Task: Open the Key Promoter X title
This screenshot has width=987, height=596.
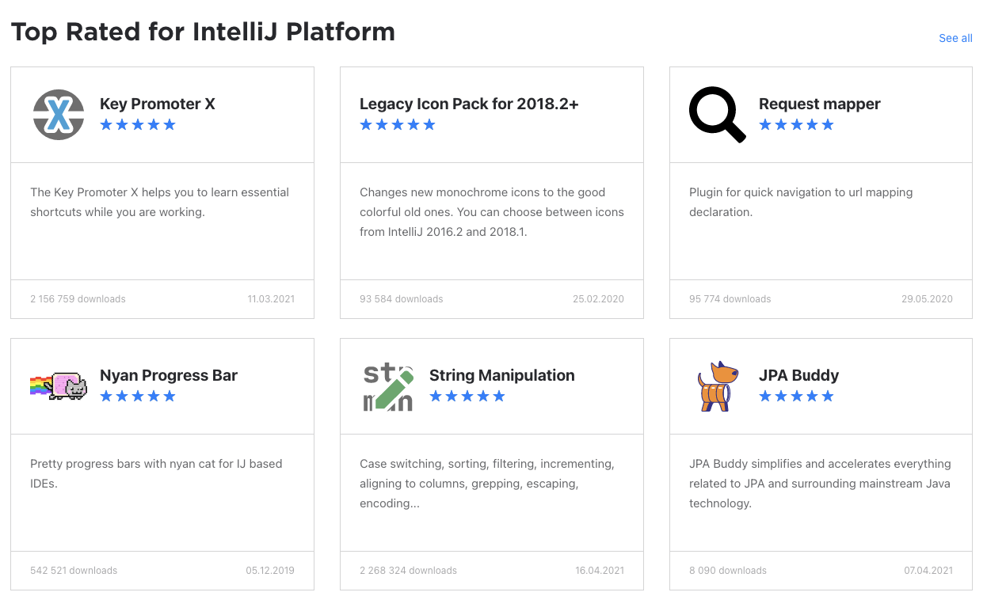Action: [157, 104]
